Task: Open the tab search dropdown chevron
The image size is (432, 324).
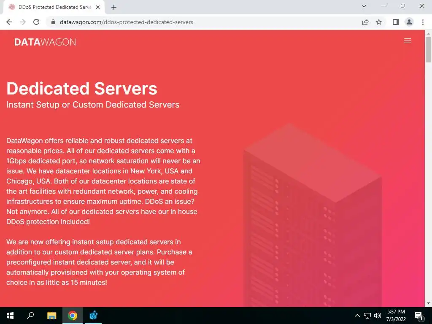Action: coord(364,6)
